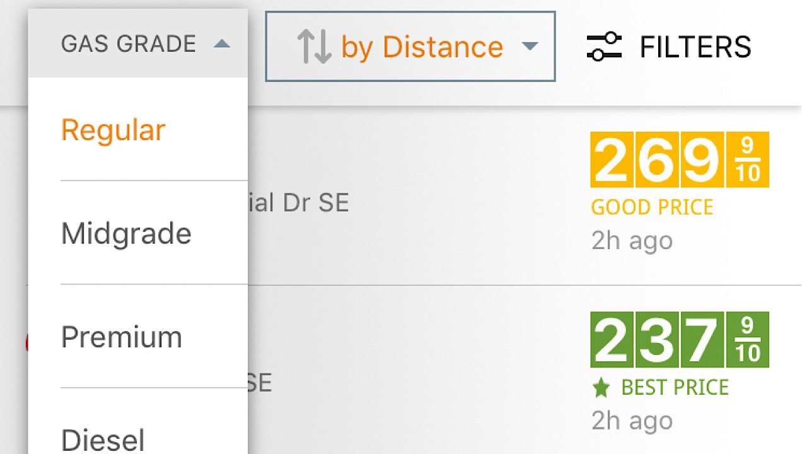The width and height of the screenshot is (807, 454).
Task: Open the sort caret next to by Distance
Action: point(530,47)
